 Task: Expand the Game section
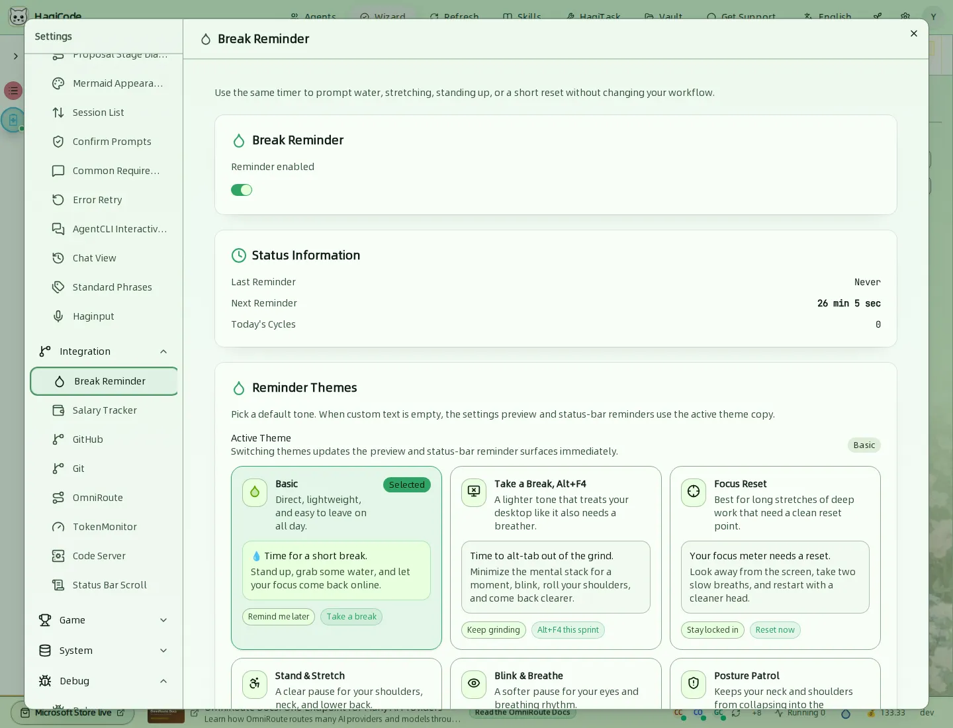[104, 620]
